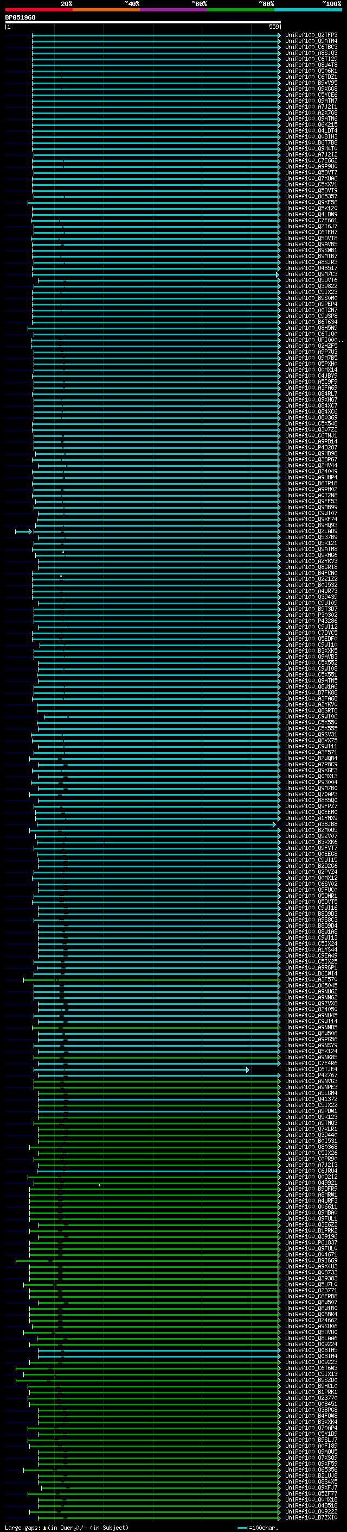This screenshot has height=1532, width=347.
Task: Click the UniRef100_Q7XUA6 label
Action: tap(311, 178)
